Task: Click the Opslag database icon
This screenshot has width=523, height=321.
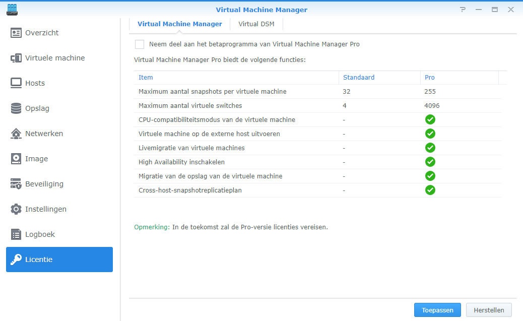Action: pos(16,108)
